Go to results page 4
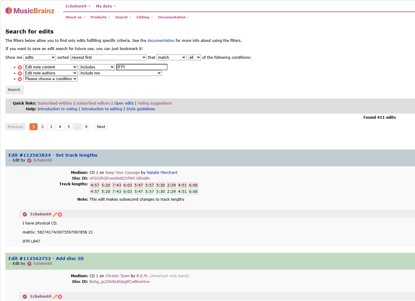415x301 pixels. [x=60, y=127]
